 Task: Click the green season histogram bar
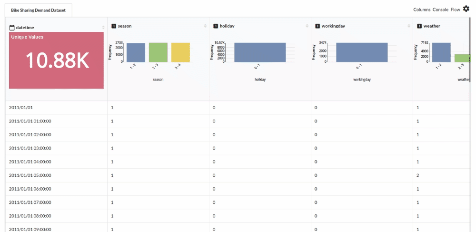(x=158, y=52)
